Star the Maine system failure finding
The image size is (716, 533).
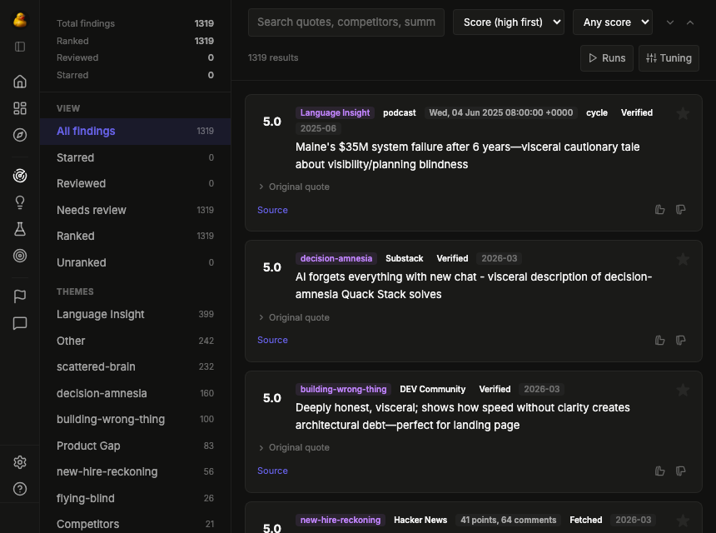(684, 113)
